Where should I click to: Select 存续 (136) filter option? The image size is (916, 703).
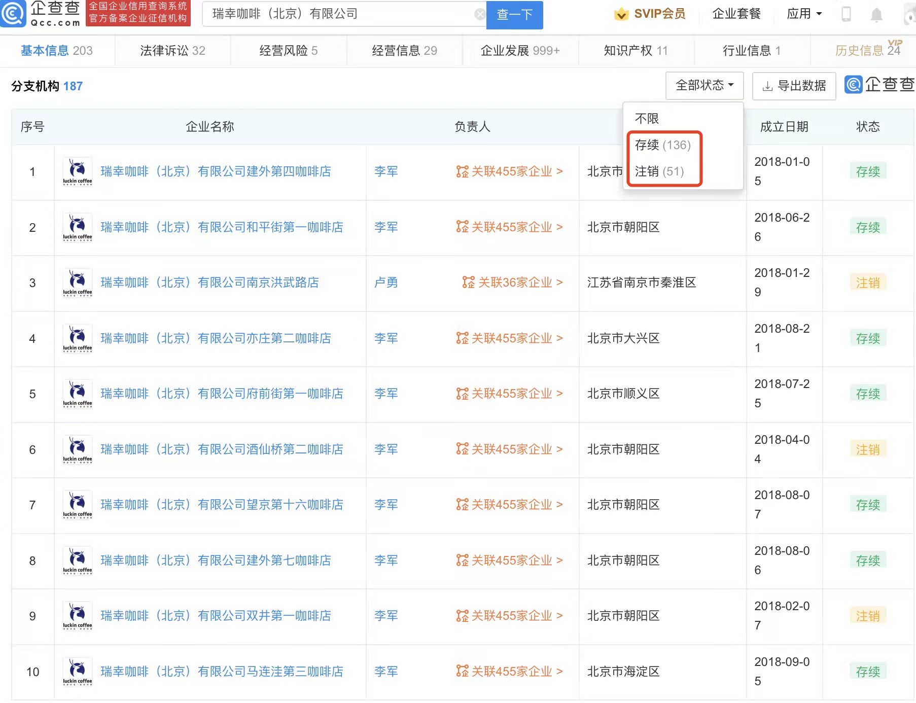663,145
